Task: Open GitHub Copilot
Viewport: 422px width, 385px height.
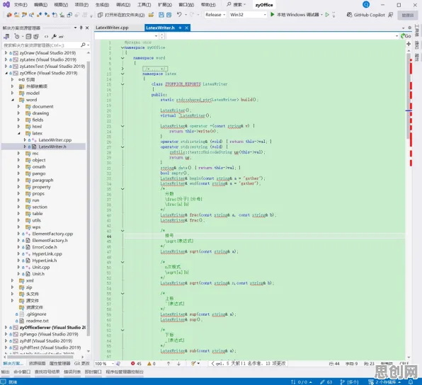Action: (x=366, y=15)
